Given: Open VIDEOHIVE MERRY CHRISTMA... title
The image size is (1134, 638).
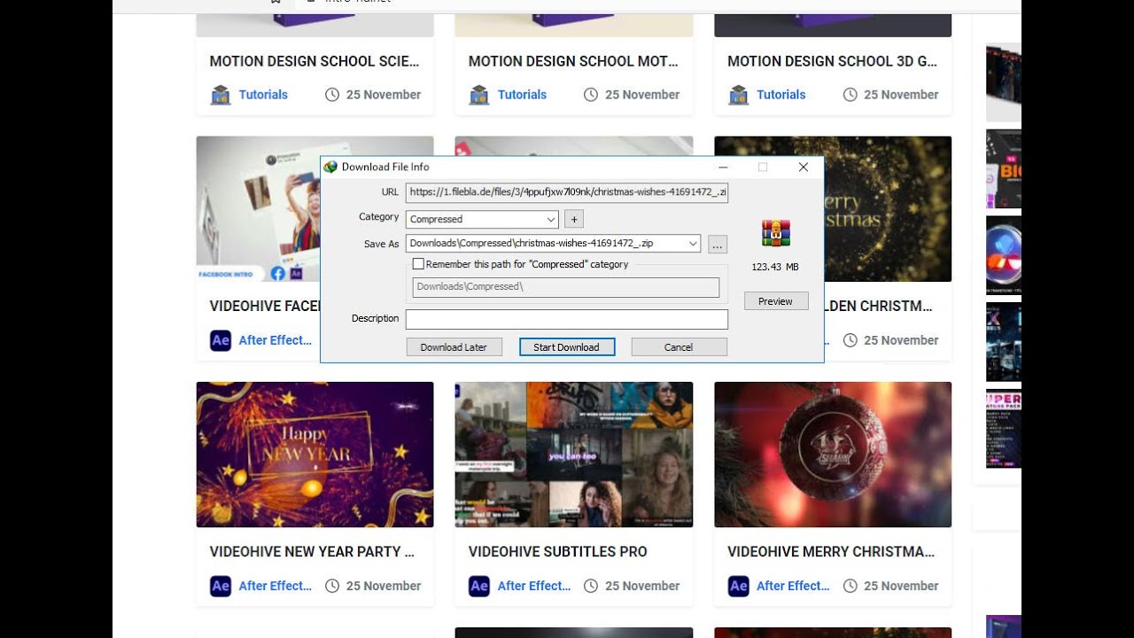Looking at the screenshot, I should click(831, 552).
